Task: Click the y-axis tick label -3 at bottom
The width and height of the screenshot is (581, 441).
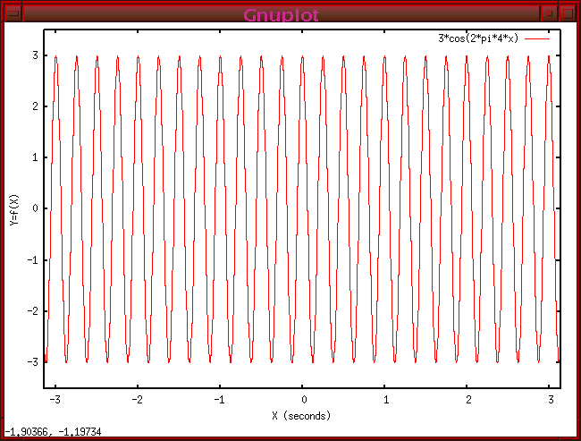Action: [31, 362]
